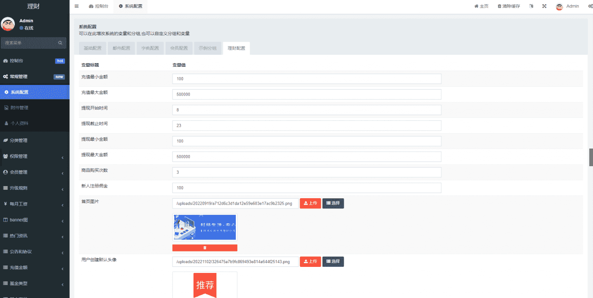The height and width of the screenshot is (298, 593).
Task: Expand 权限管理 menu arrow
Action: click(x=62, y=157)
